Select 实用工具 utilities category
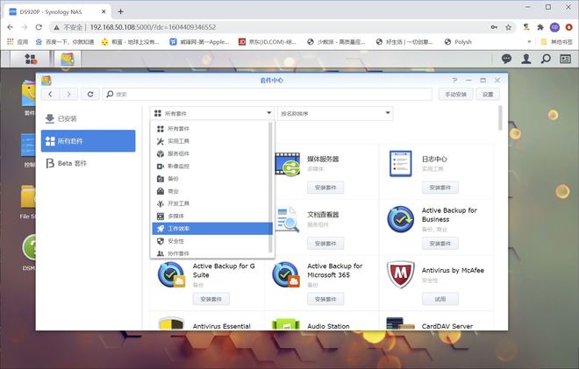This screenshot has height=369, width=579. coord(211,141)
